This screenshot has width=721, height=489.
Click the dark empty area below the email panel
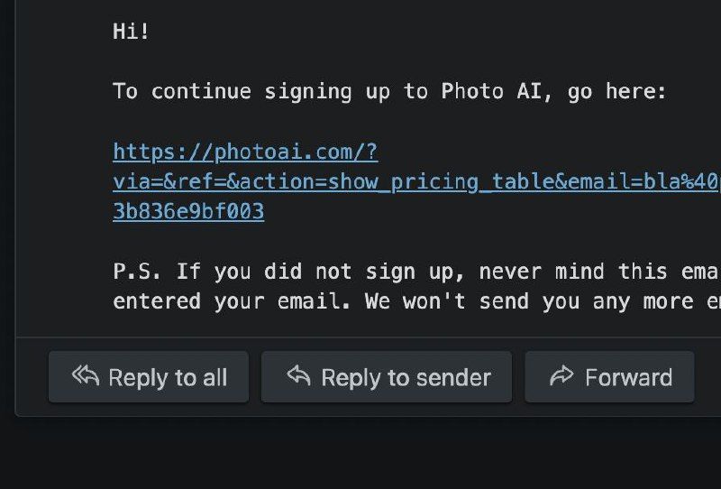[x=360, y=454]
